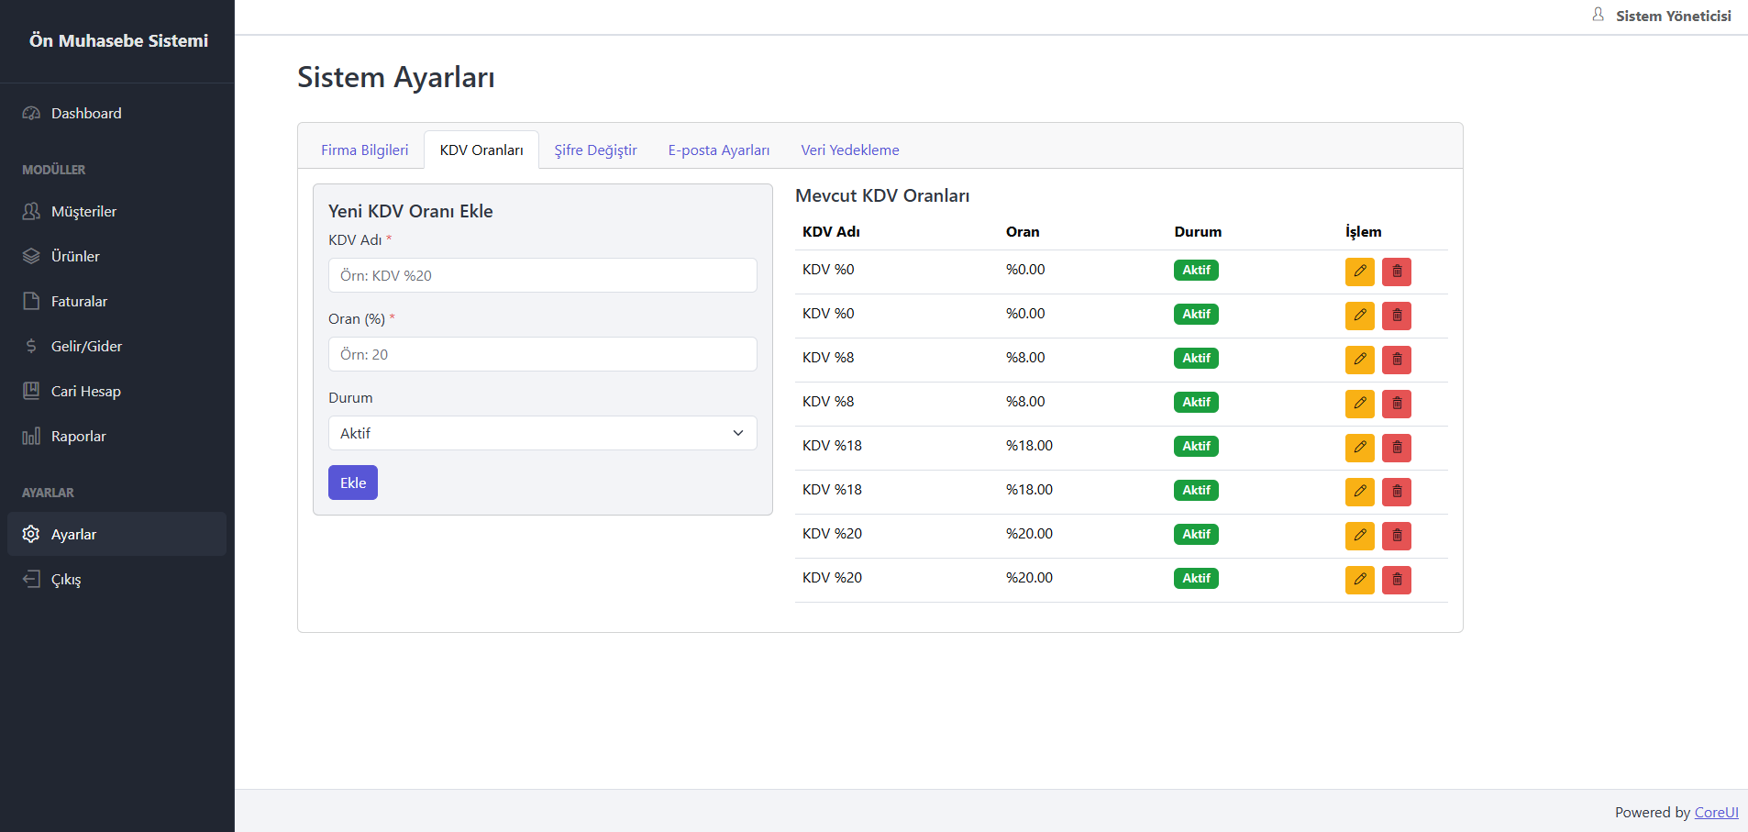Delete the first KDV %8 entry
The height and width of the screenshot is (832, 1748).
1396,360
